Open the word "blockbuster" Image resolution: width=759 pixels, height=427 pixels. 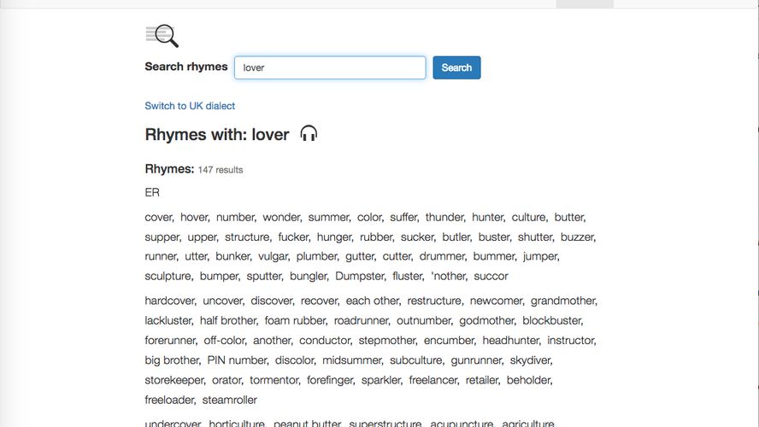(551, 321)
